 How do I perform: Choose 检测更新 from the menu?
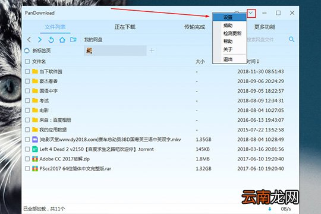click(229, 33)
